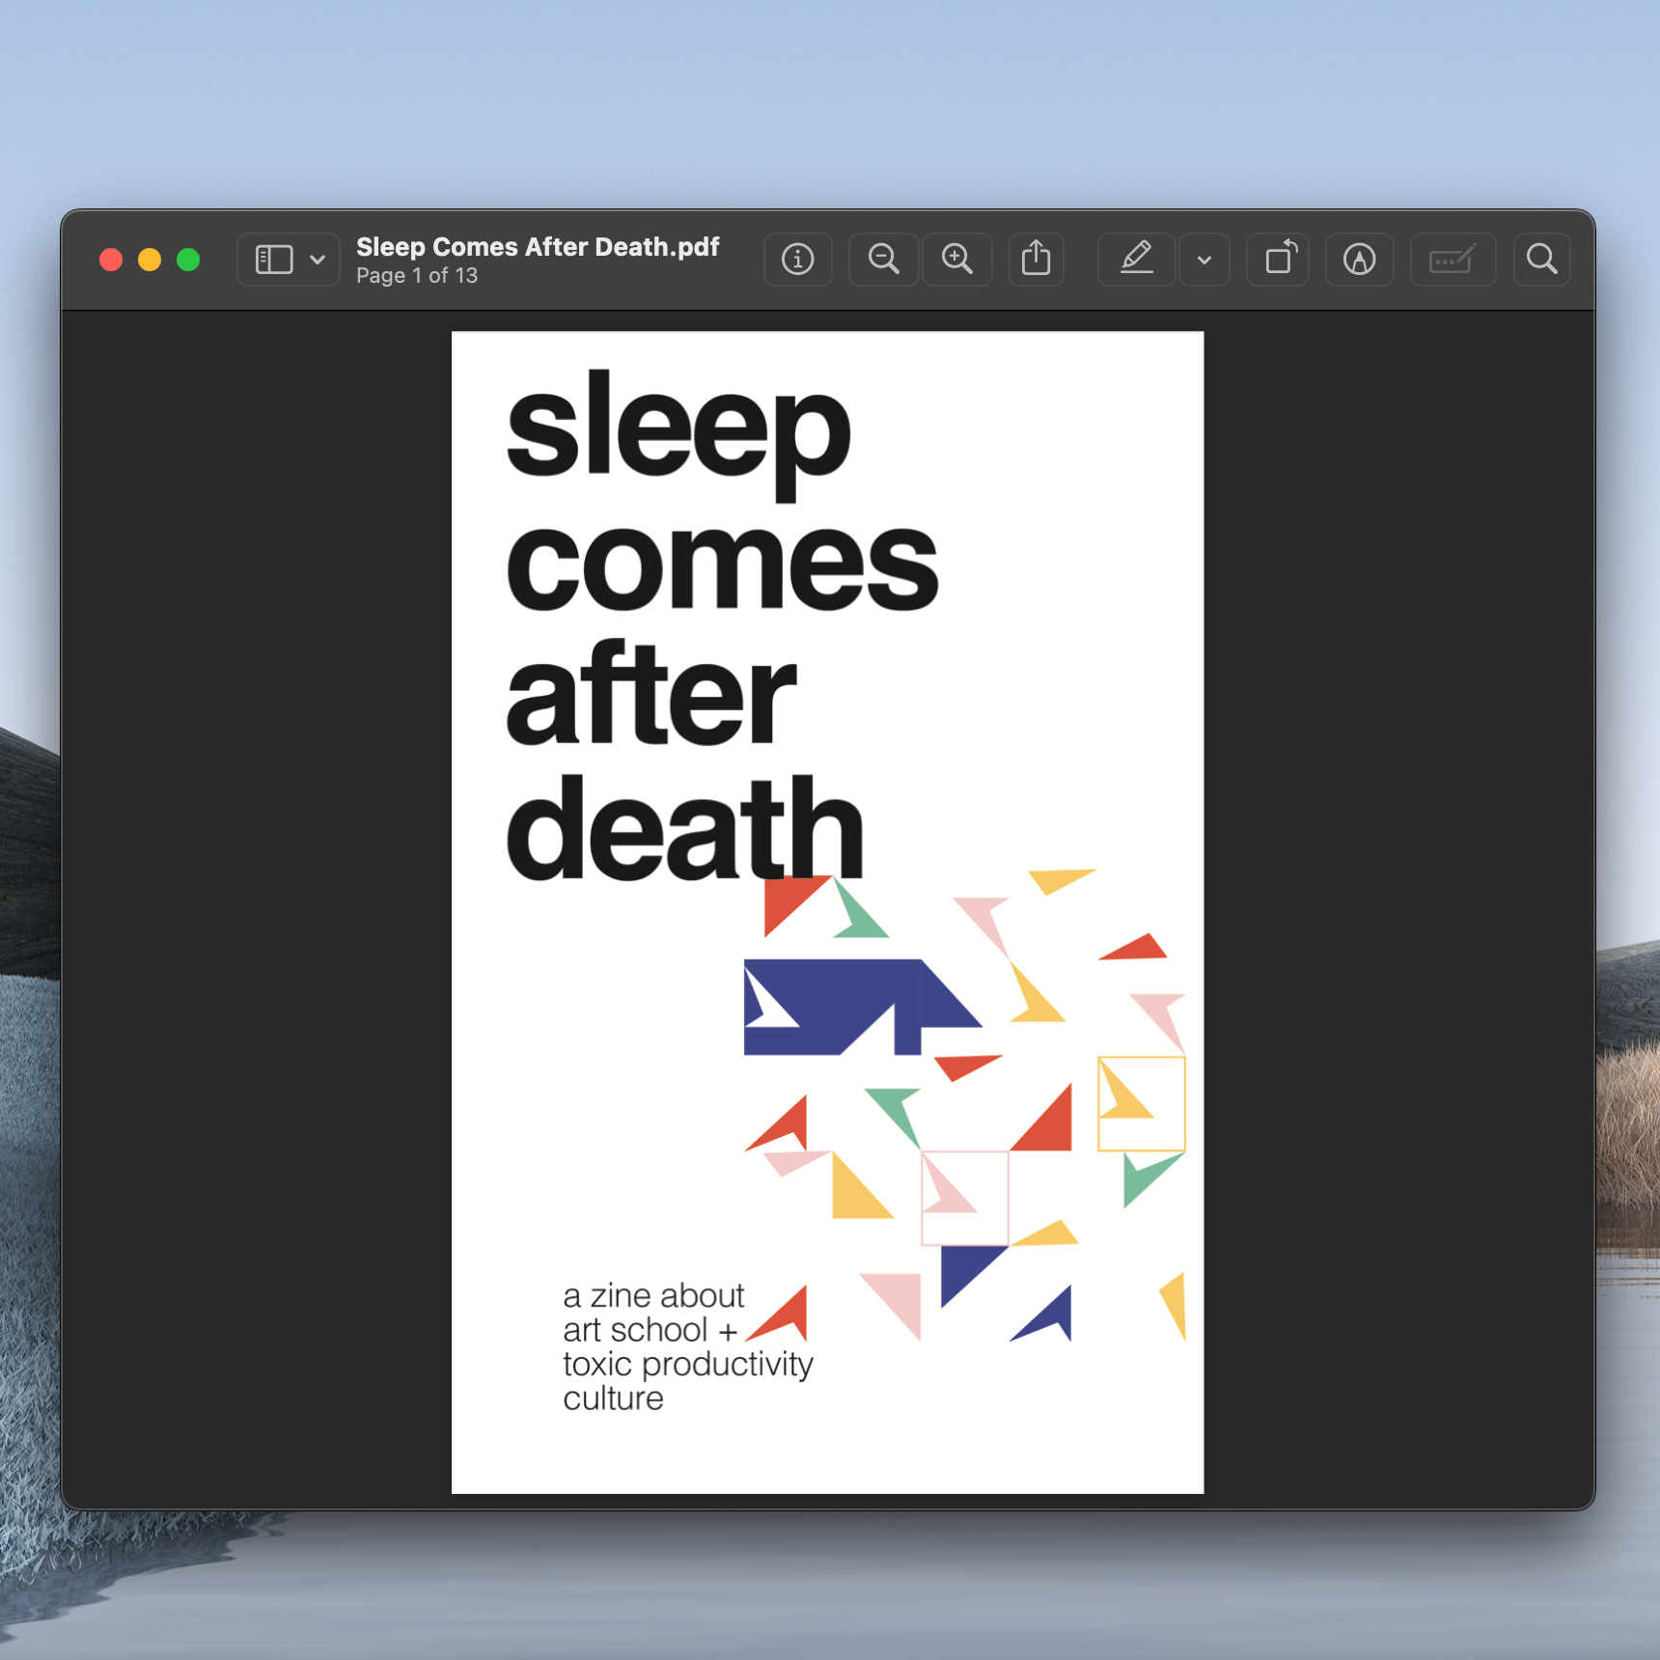Click the filename Sleep Comes After Death.pdf
Screen dimensions: 1660x1660
coord(538,247)
